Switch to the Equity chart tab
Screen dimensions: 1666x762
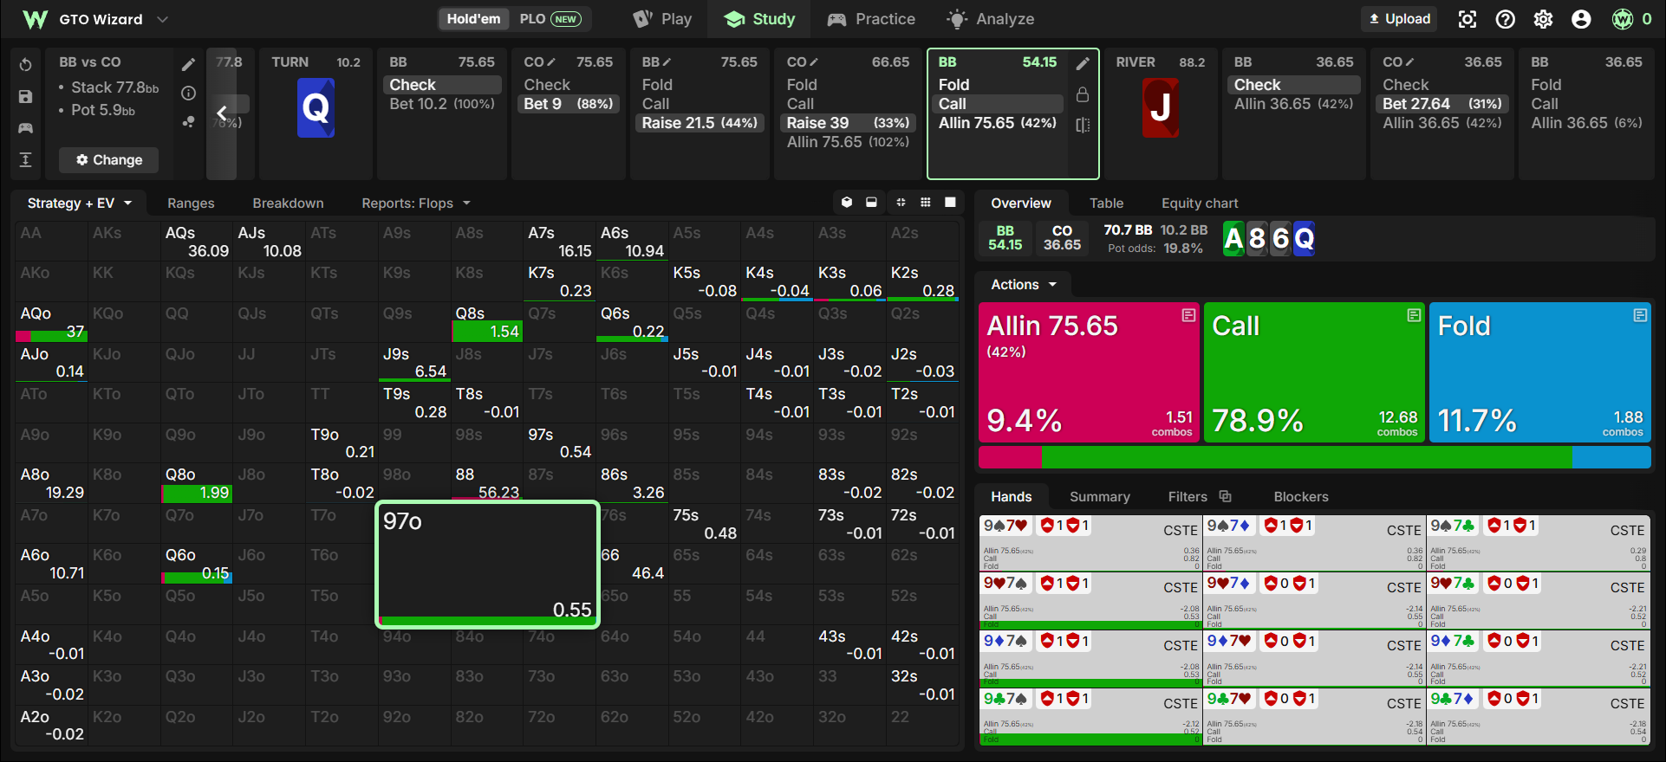click(1200, 203)
